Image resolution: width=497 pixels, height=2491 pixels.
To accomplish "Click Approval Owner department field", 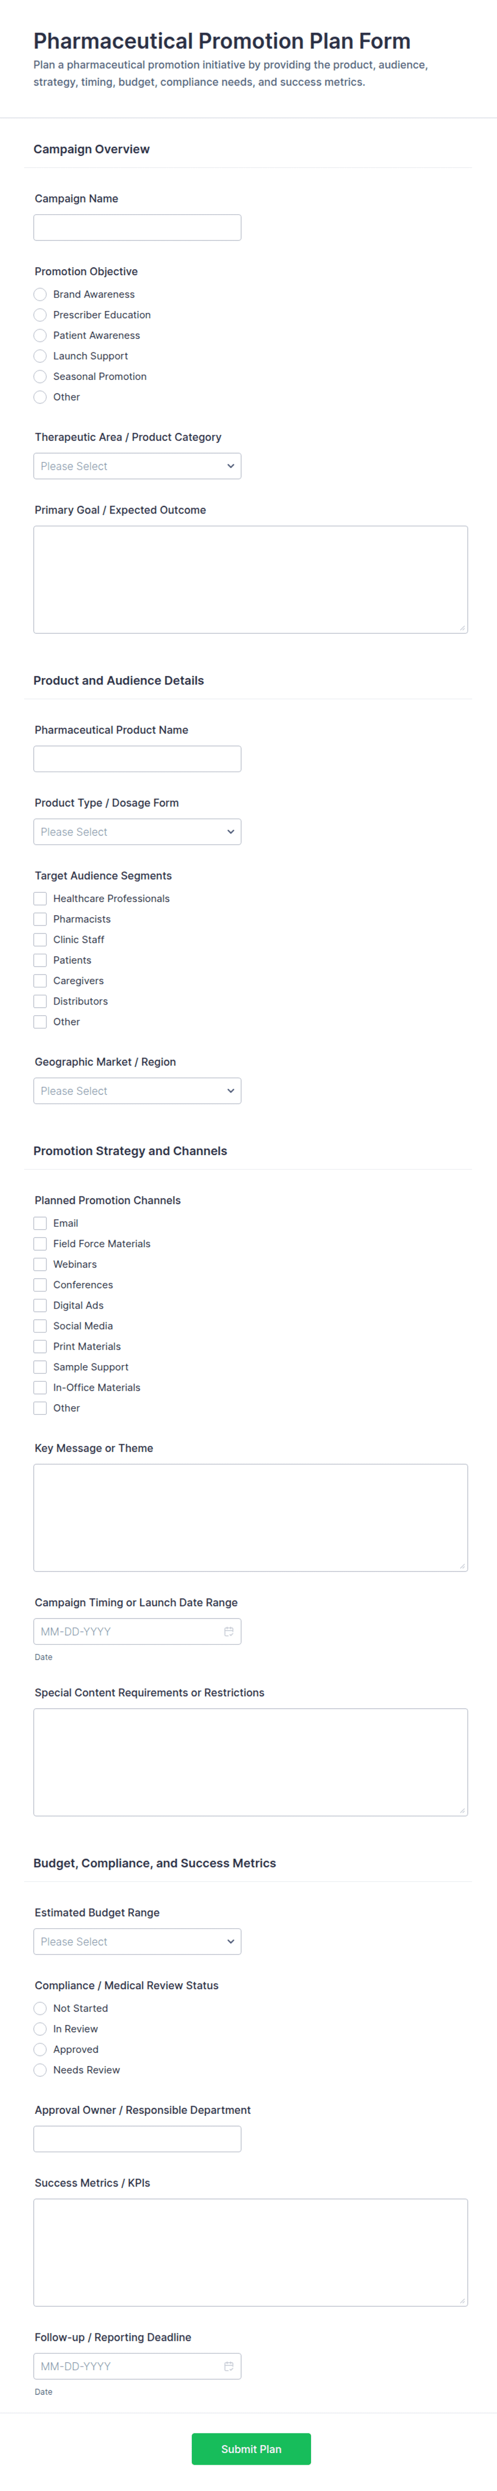I will pyautogui.click(x=137, y=2139).
